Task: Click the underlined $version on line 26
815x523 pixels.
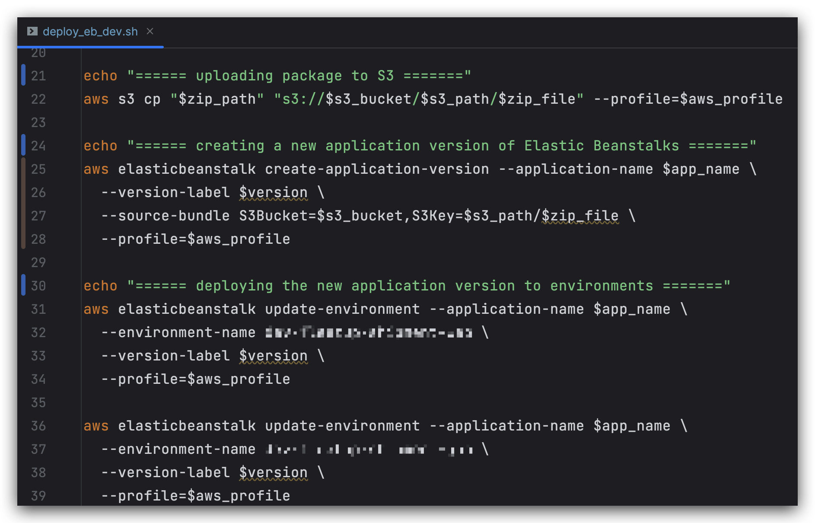Action: [274, 192]
